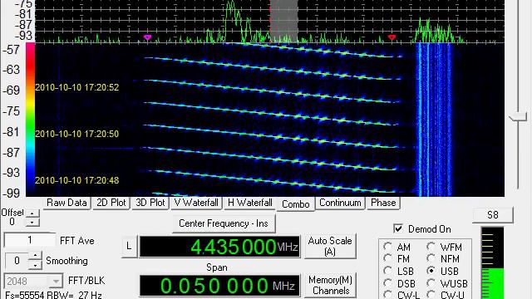This screenshot has height=299, width=532.
Task: Open the FFT/BLK 2048 dropdown
Action: coord(56,281)
